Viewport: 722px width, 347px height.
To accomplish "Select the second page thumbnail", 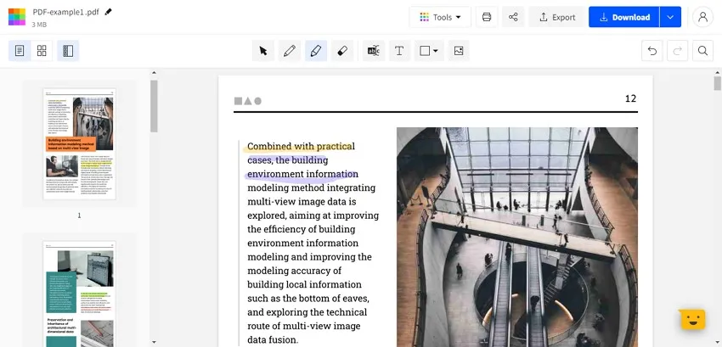I will click(79, 294).
